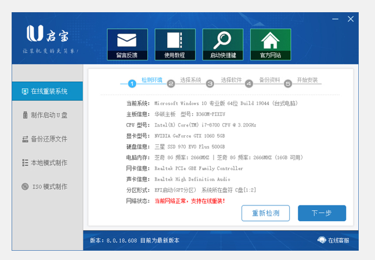The width and height of the screenshot is (375, 260).
Task: Switch to 检测环境 step tab
Action: click(152, 80)
